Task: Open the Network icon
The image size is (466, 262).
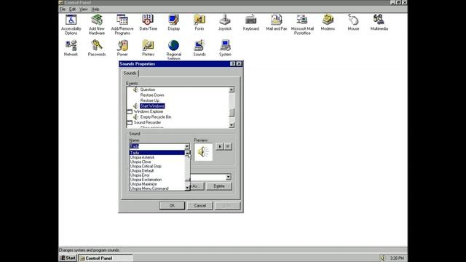Action: click(x=71, y=48)
